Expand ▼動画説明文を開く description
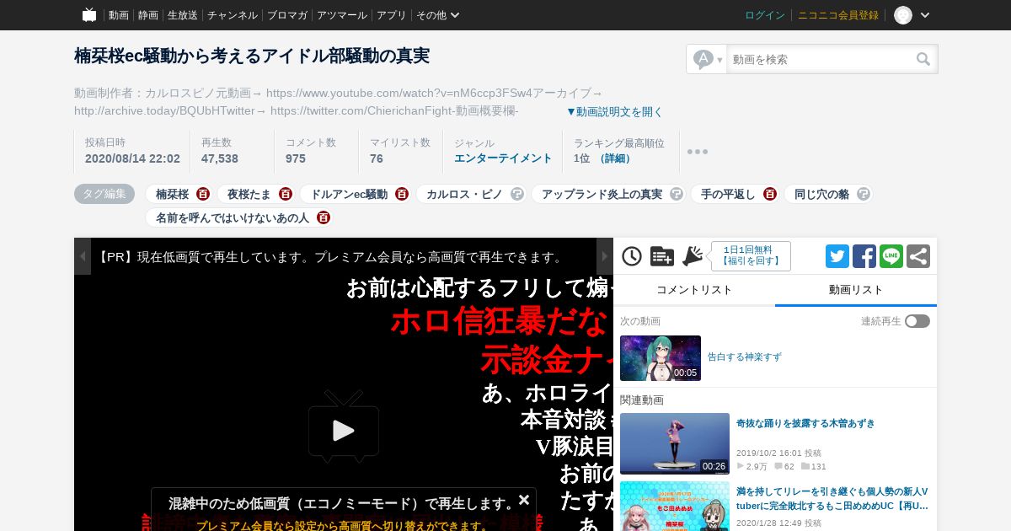The image size is (1011, 531). [614, 111]
